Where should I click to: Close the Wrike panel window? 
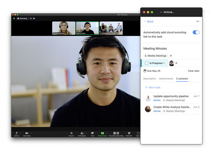click(144, 12)
